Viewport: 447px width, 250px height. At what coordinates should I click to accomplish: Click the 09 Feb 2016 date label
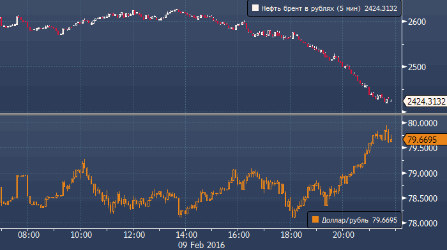click(x=201, y=245)
